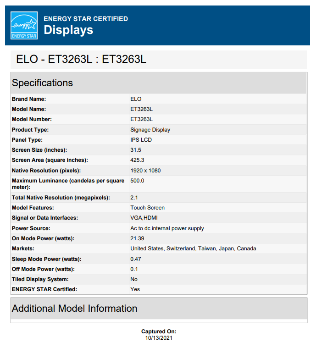316x348 pixels.
Task: Click the 'Screen Area (square inches):' label
Action: click(x=50, y=160)
